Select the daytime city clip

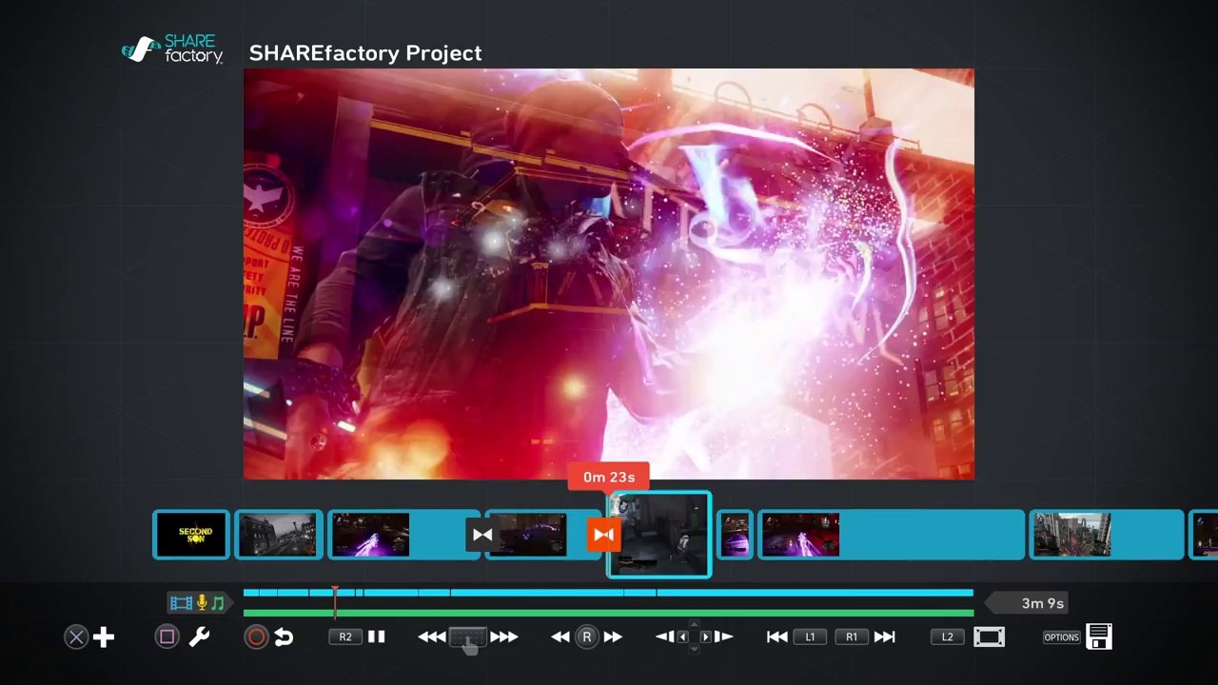[x=1107, y=535]
